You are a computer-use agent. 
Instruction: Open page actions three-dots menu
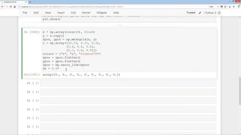pos(218,7)
